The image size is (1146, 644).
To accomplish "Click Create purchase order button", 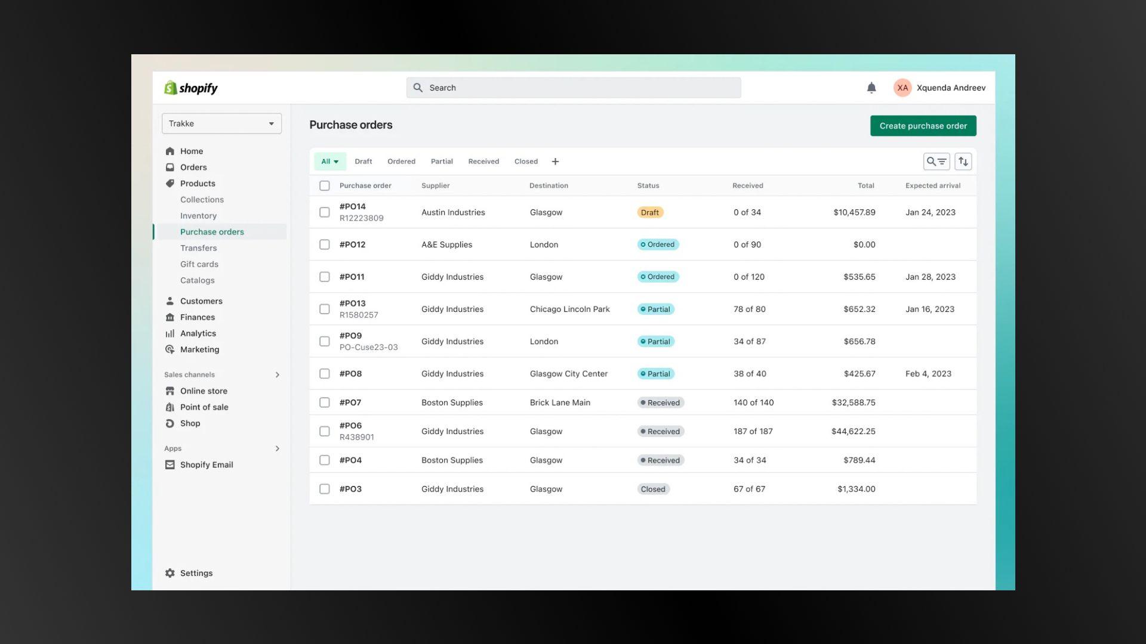I will pyautogui.click(x=923, y=126).
